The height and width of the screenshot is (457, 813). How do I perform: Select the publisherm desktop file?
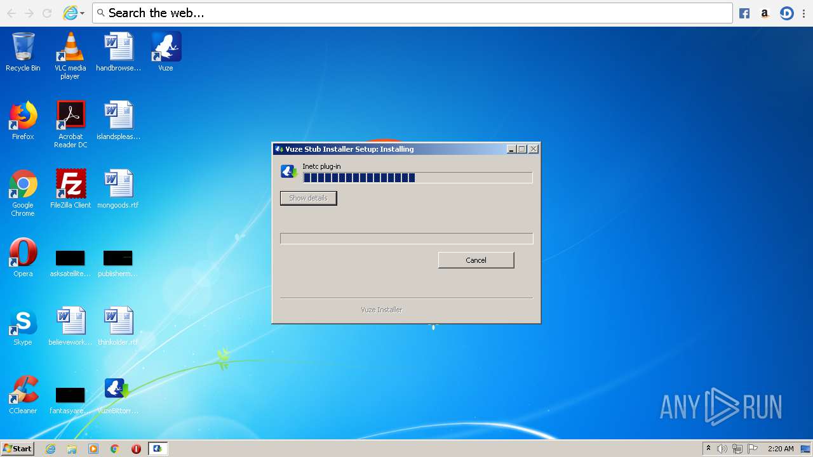[x=118, y=263]
